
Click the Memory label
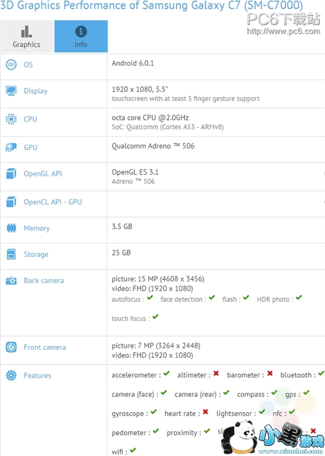pos(37,228)
